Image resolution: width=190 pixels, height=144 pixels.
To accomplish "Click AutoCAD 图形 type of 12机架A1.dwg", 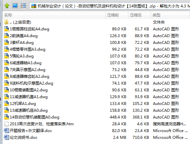I will tap(166, 104).
